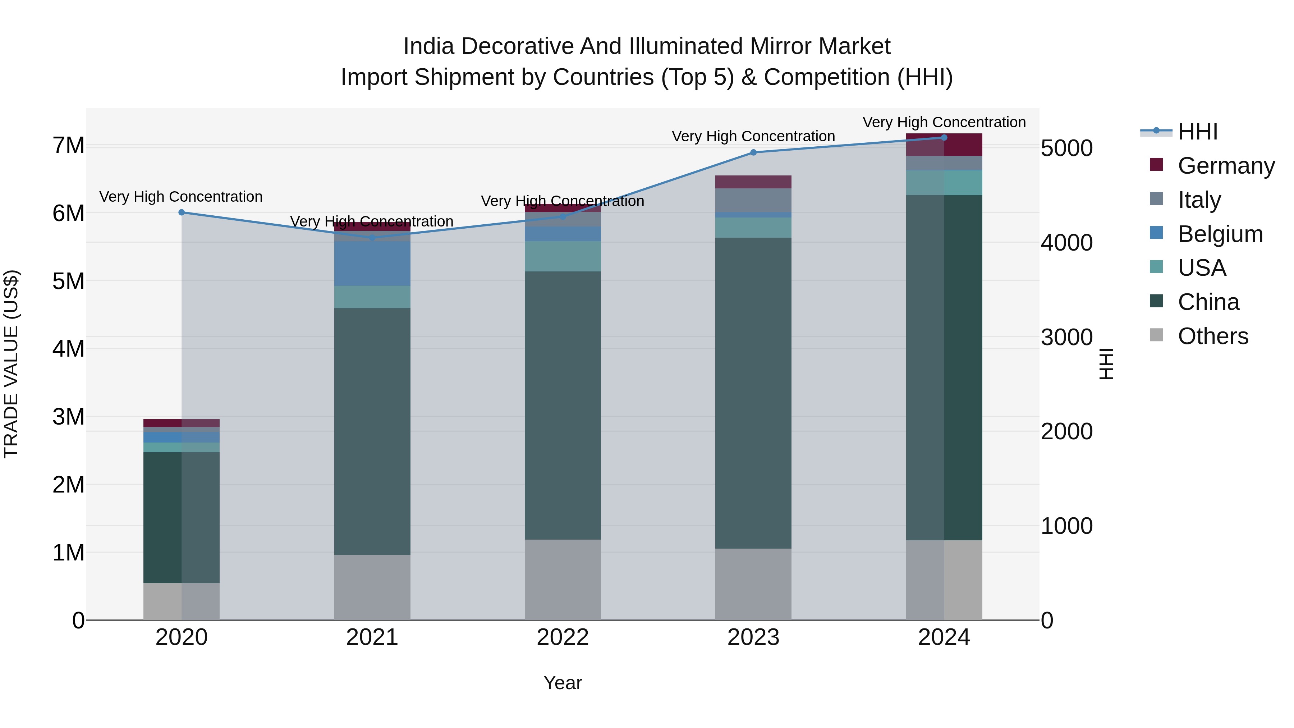Click the 7M trade value axis tick
The image size is (1294, 728).
tap(68, 145)
